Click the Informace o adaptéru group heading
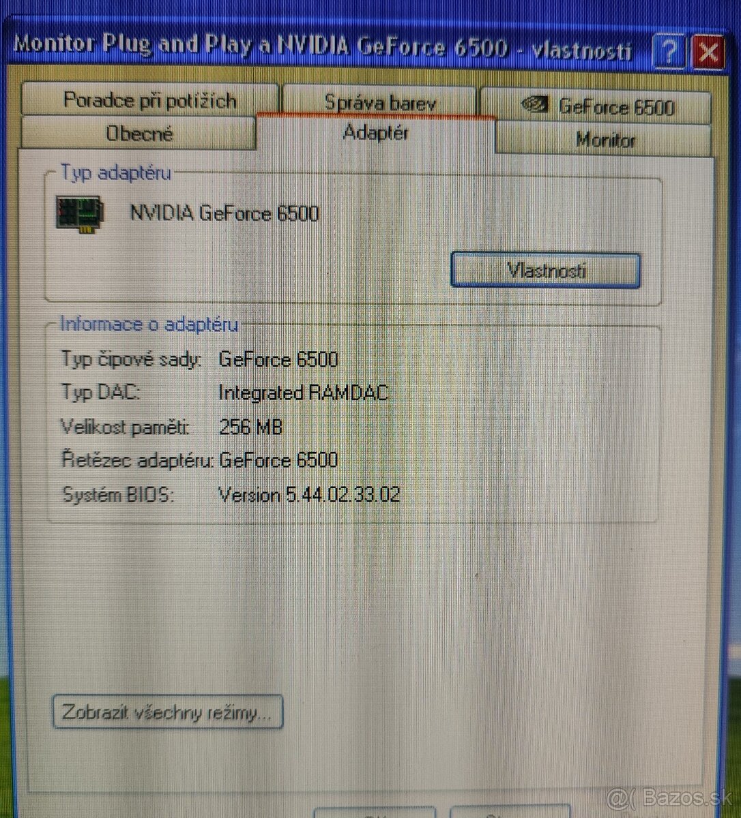The width and height of the screenshot is (741, 818). click(149, 324)
